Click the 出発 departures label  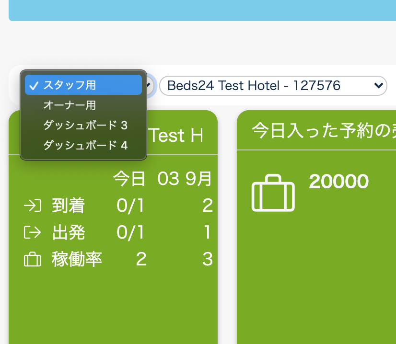[x=68, y=233]
